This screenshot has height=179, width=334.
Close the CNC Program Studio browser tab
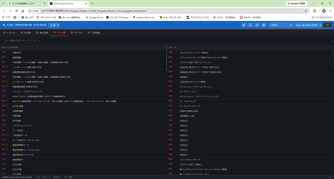tap(86, 4)
